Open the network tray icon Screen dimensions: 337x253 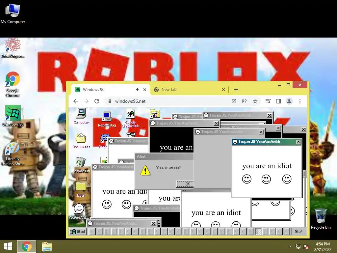[x=298, y=247]
